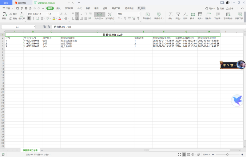This screenshot has height=157, width=246.
Task: Click the clear formatting eraser icon
Action: point(66,18)
